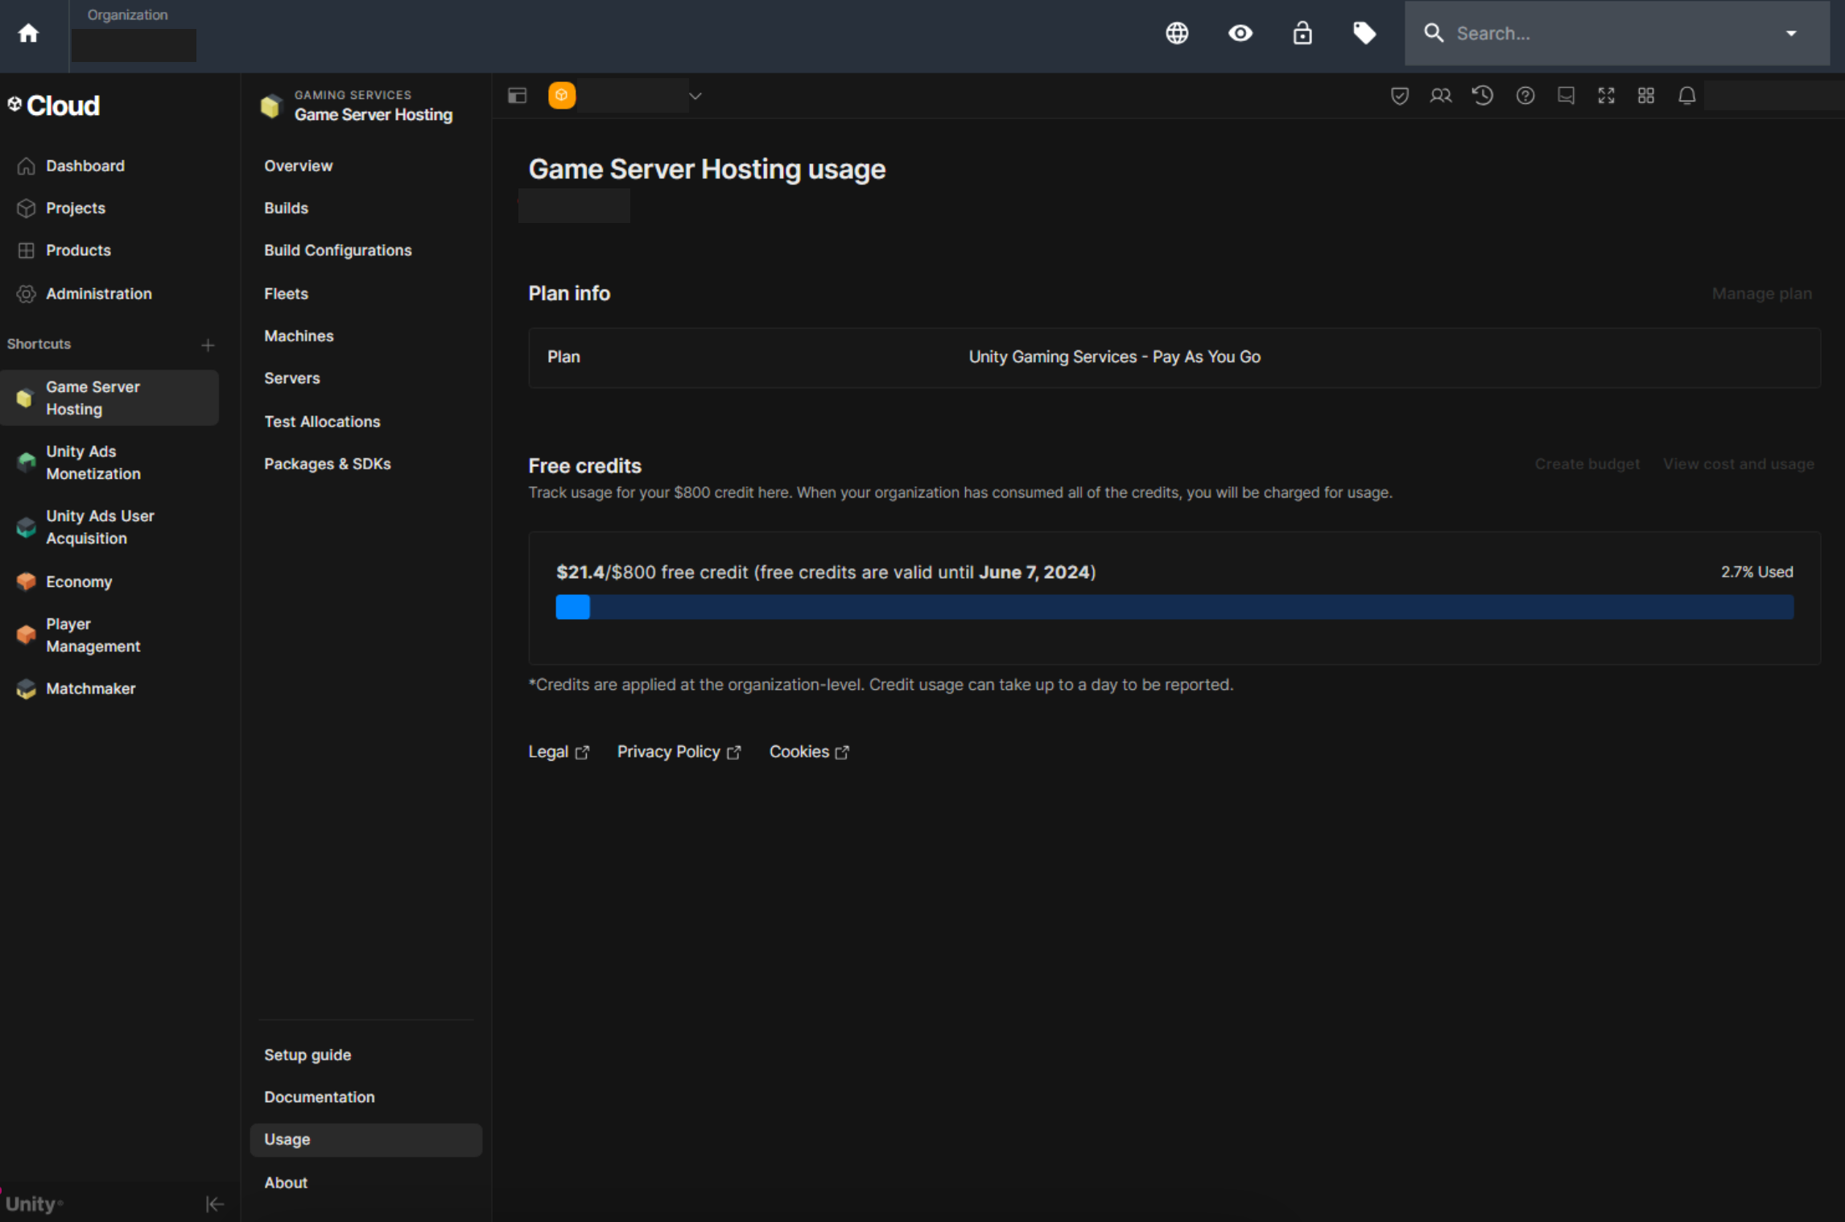Viewport: 1845px width, 1222px height.
Task: Click the home icon in top bar
Action: point(29,33)
